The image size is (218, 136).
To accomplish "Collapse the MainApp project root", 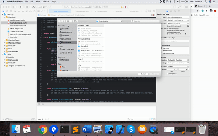I will coord(3,14).
